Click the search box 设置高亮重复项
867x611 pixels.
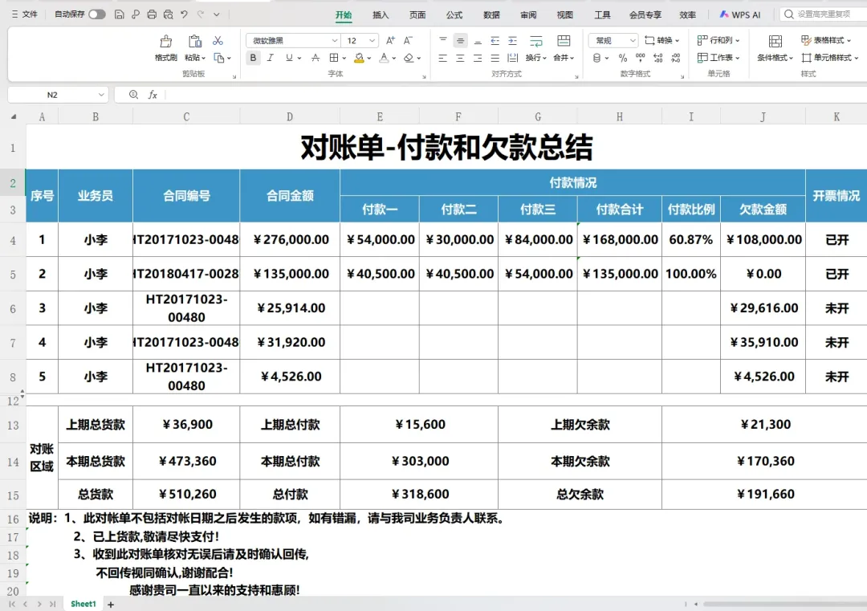coord(824,14)
